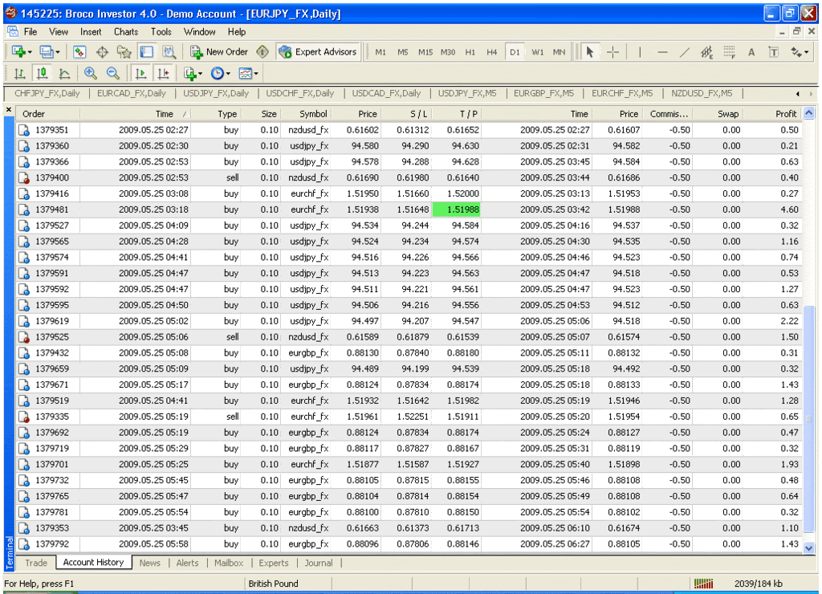The image size is (822, 594).
Task: Toggle Expert Advisors on or off
Action: click(x=318, y=52)
